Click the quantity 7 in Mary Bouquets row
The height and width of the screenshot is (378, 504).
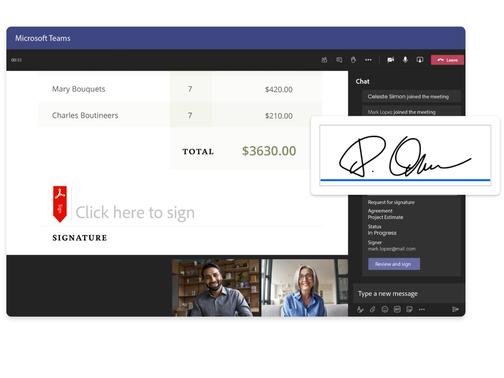190,89
